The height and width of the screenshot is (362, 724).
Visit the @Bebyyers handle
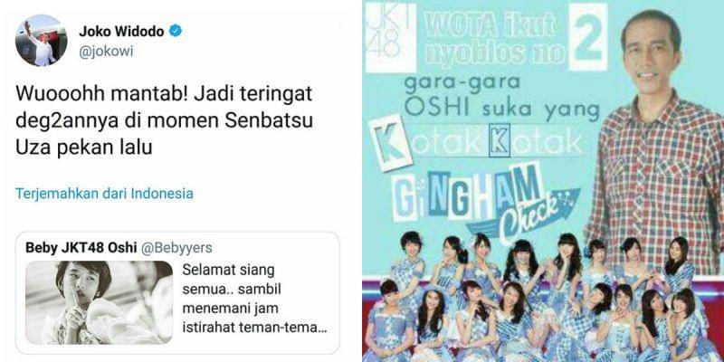[x=176, y=248]
